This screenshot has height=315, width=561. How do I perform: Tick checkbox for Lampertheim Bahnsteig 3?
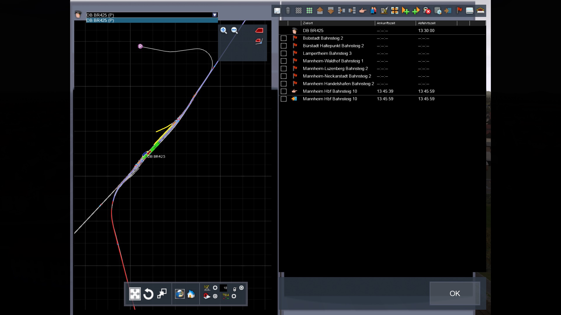(x=283, y=53)
